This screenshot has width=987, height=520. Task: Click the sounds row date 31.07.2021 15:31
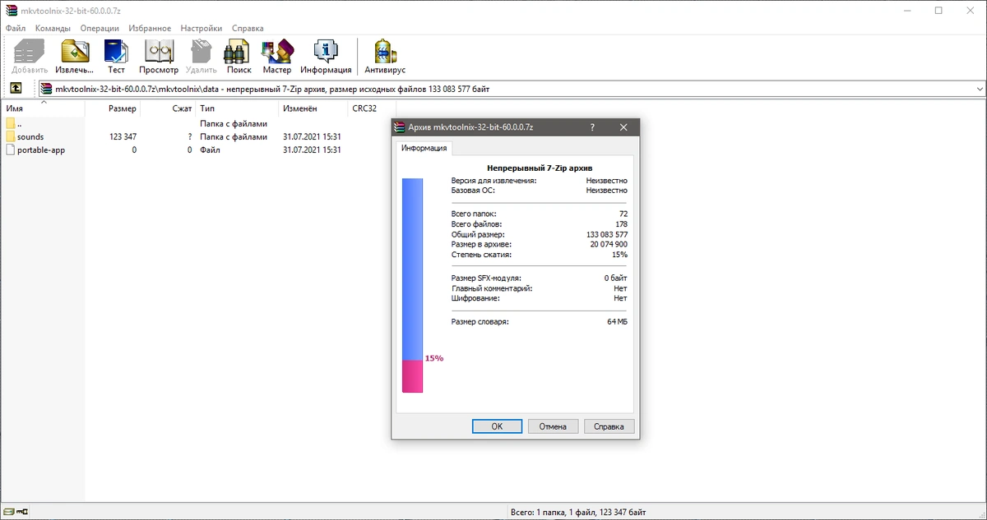pos(312,137)
